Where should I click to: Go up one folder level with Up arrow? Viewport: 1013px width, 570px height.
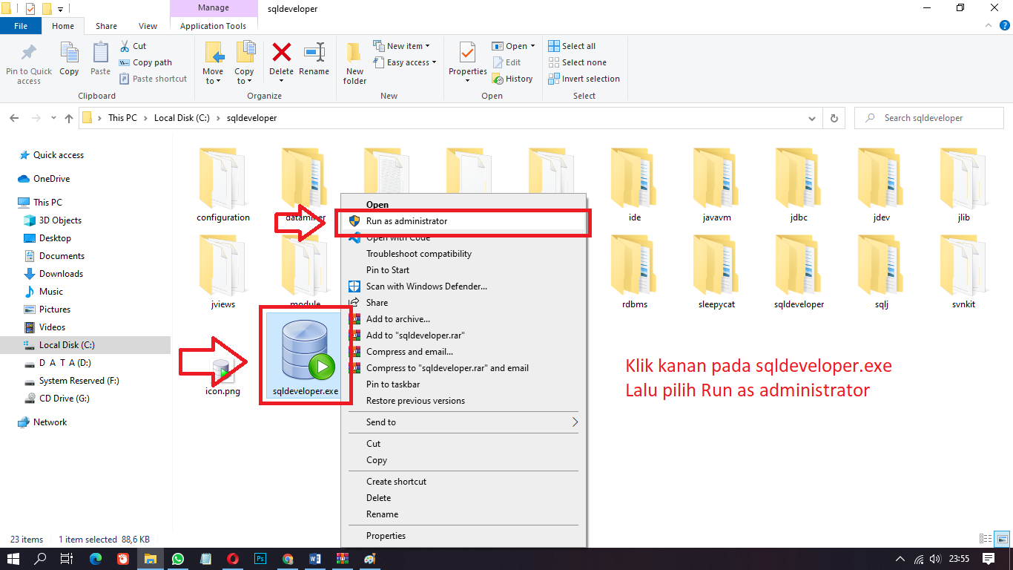pos(69,118)
